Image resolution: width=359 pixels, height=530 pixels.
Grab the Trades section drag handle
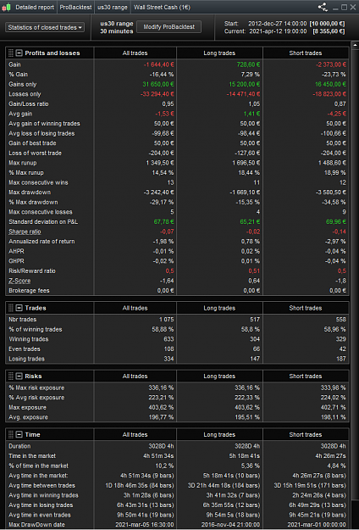pos(11,308)
